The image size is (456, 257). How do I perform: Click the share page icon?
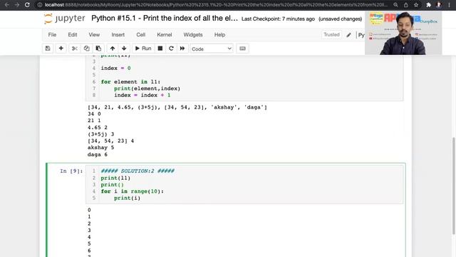pyautogui.click(x=405, y=5)
